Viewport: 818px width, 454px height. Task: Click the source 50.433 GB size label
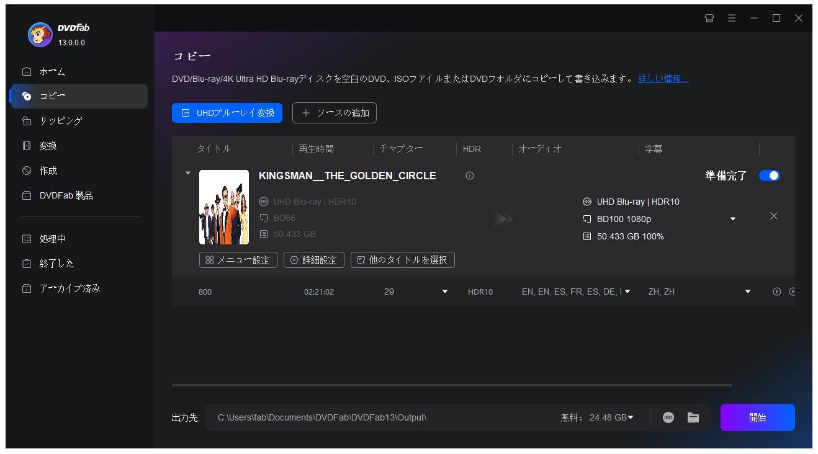coord(295,234)
